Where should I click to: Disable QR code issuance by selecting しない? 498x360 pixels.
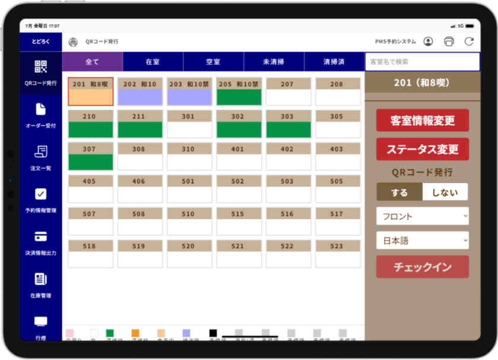point(445,192)
